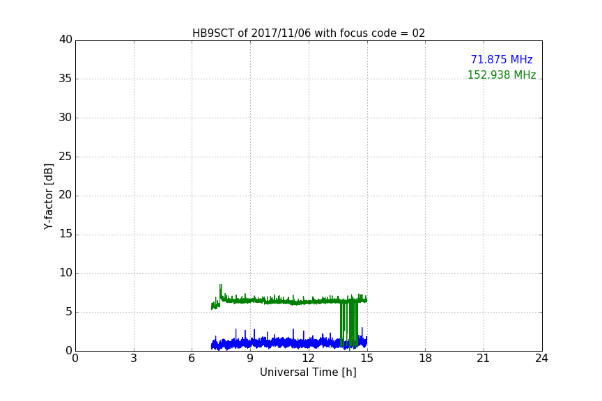Screen dimensions: 602x401
Task: Click y-axis tick label '25'
Action: pos(65,156)
